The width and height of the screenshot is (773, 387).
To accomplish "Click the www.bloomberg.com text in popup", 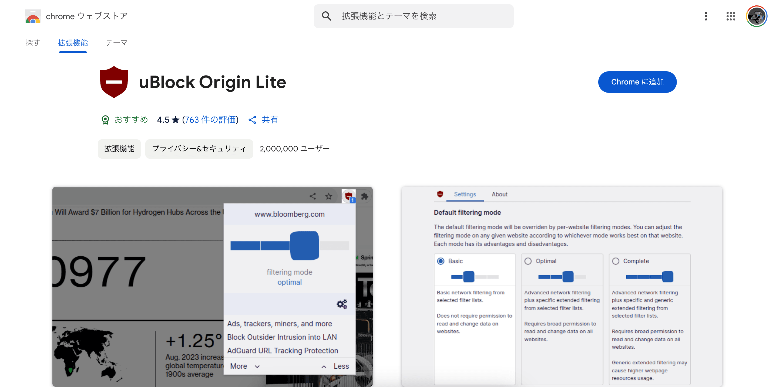I will [290, 214].
